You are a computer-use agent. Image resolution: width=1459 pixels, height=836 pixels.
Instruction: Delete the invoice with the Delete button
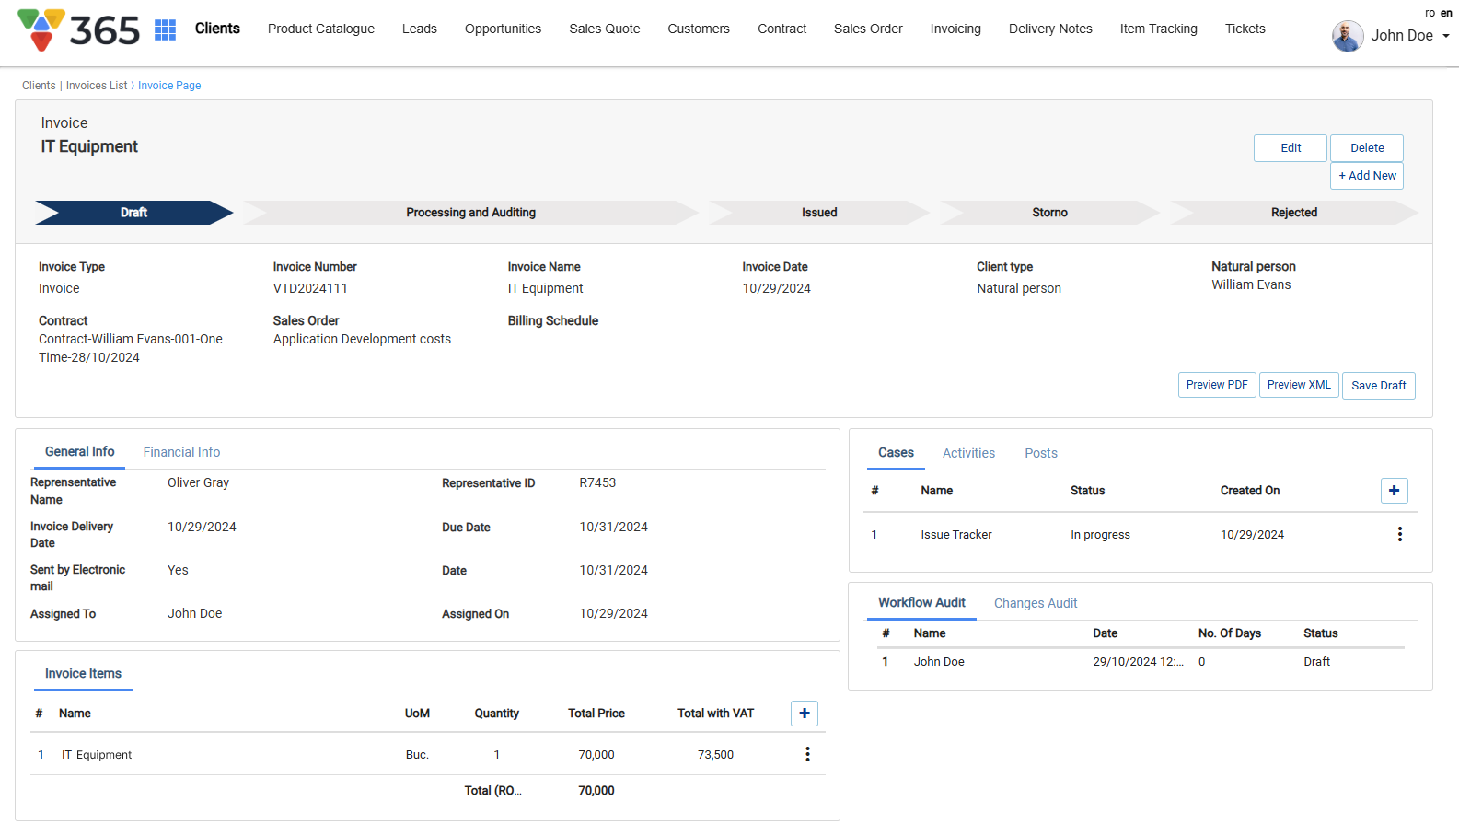pos(1366,148)
